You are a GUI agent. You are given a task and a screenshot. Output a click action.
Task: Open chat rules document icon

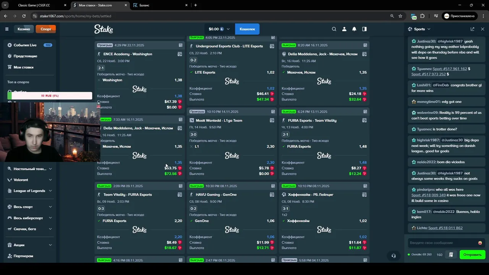click(451, 255)
